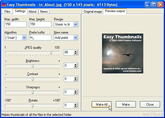165x118 pixels.
Task: Click the Prefix/suffix field containing tn_
Action: pyautogui.click(x=40, y=38)
